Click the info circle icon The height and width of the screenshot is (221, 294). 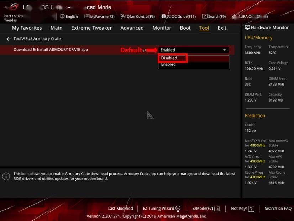point(6,176)
